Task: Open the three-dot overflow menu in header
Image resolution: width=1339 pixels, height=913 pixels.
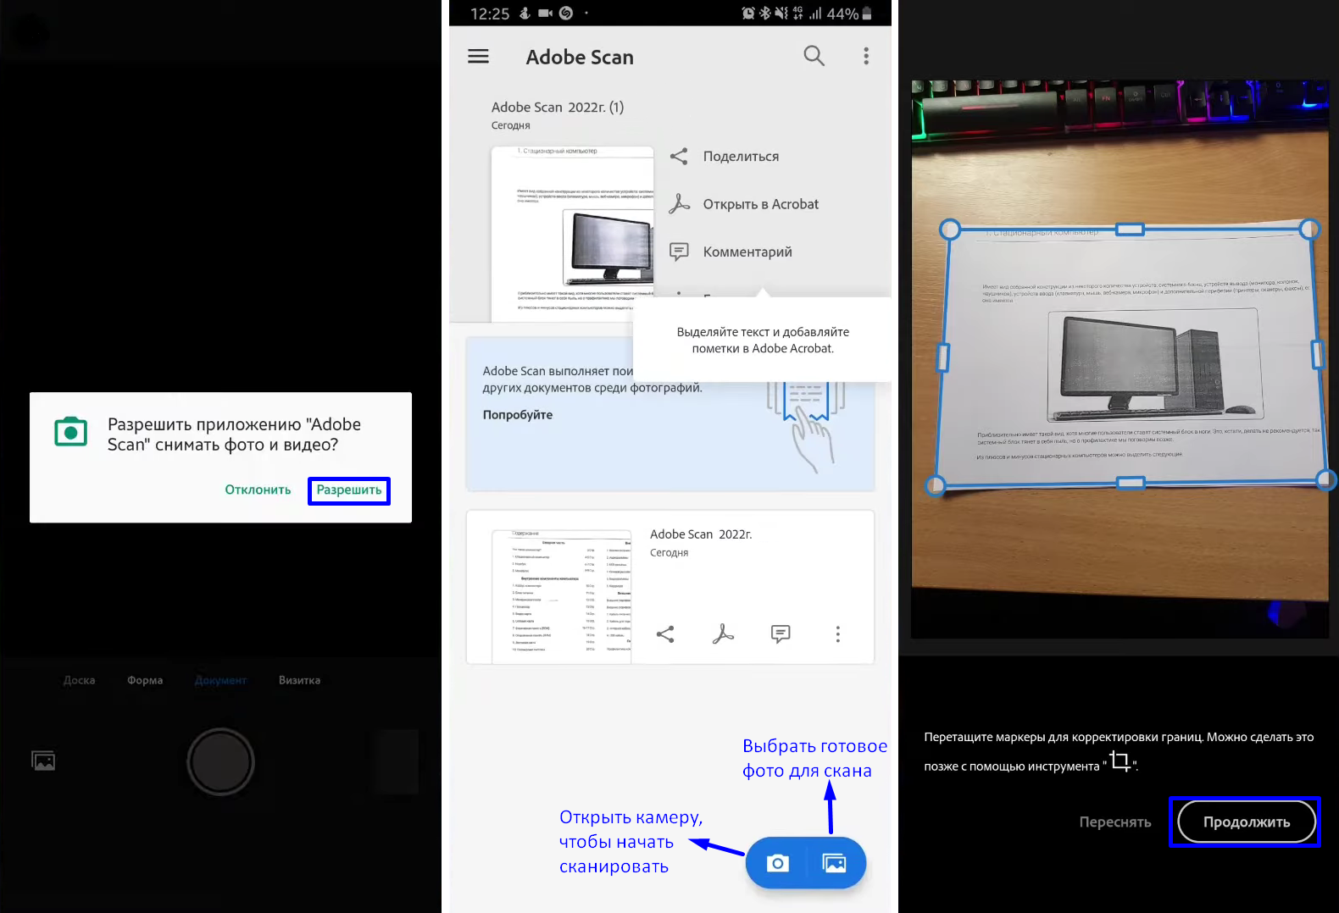Action: tap(865, 57)
